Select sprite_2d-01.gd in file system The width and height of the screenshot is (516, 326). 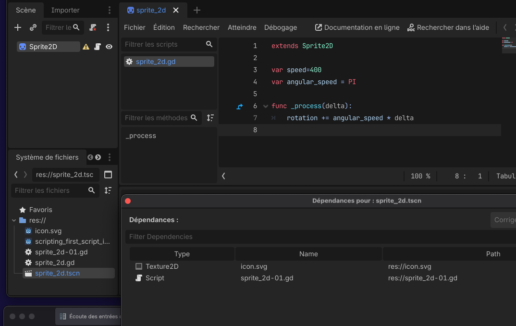click(x=61, y=252)
